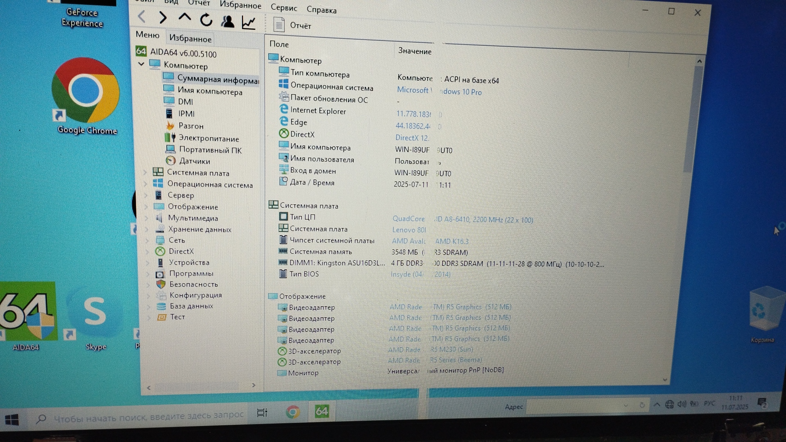Click the AIDA64 icon in the taskbar

coord(322,411)
